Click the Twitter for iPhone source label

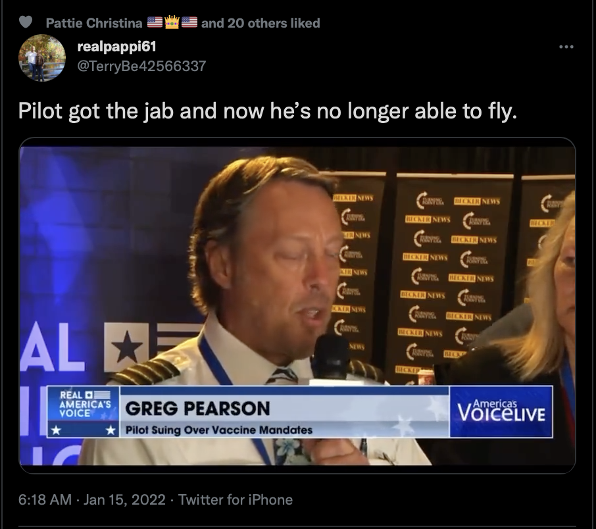[236, 499]
